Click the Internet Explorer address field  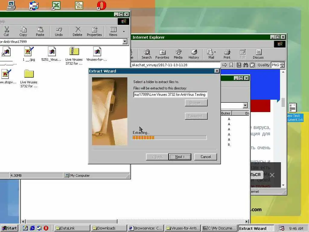pos(175,65)
